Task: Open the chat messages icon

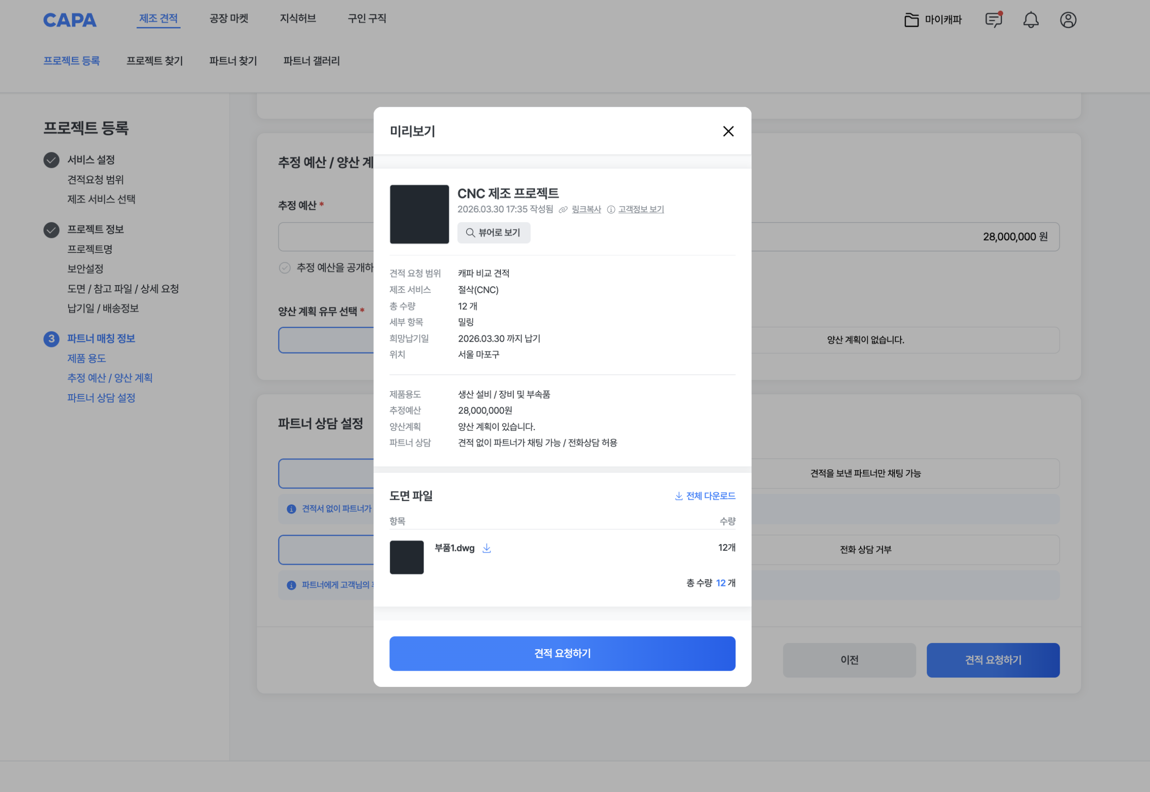Action: 993,20
